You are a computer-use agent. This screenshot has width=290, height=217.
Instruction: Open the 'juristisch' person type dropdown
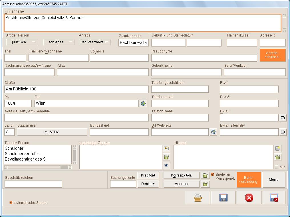(x=22, y=42)
